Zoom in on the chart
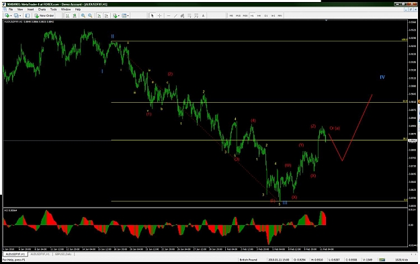Image resolution: width=420 pixels, height=264 pixels. coord(83,16)
